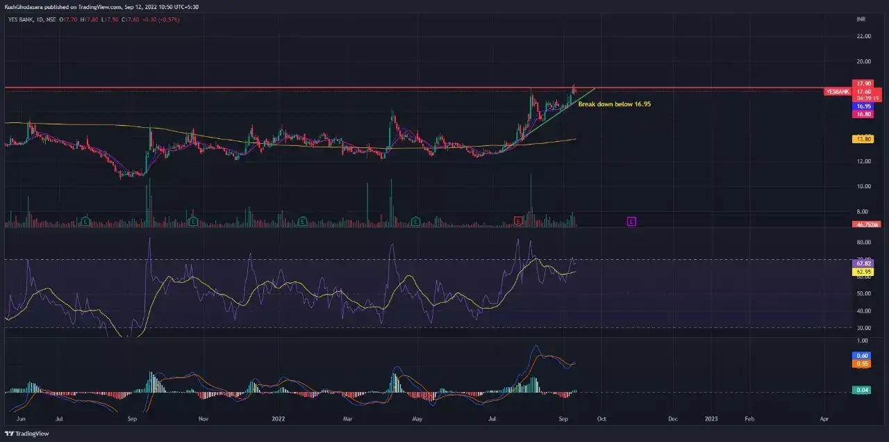
Task: Click the green earnings marker near May
Action: coord(415,221)
